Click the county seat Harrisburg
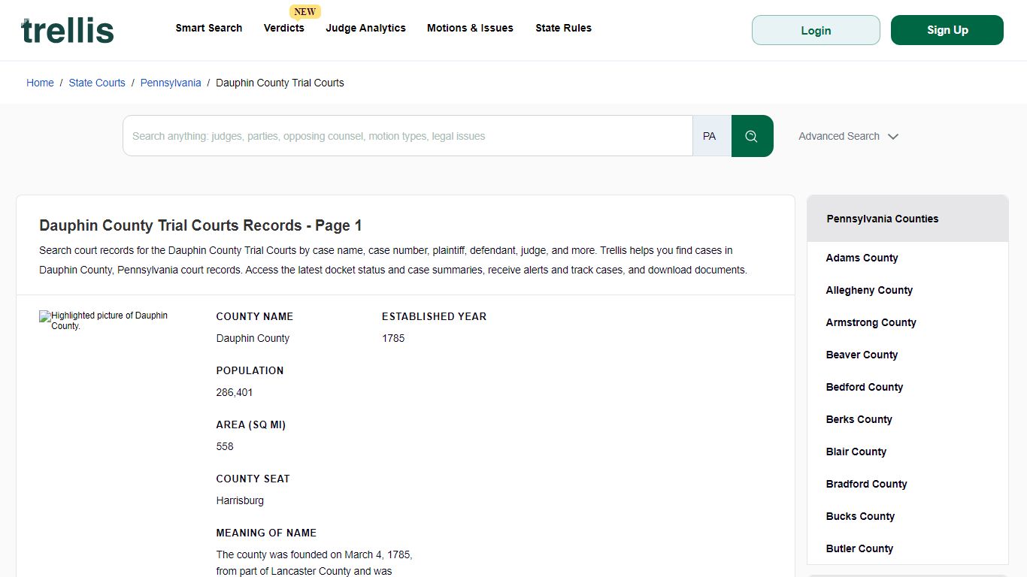This screenshot has height=577, width=1027. point(240,500)
